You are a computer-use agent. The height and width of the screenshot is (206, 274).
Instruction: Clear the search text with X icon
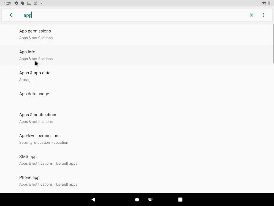(252, 15)
